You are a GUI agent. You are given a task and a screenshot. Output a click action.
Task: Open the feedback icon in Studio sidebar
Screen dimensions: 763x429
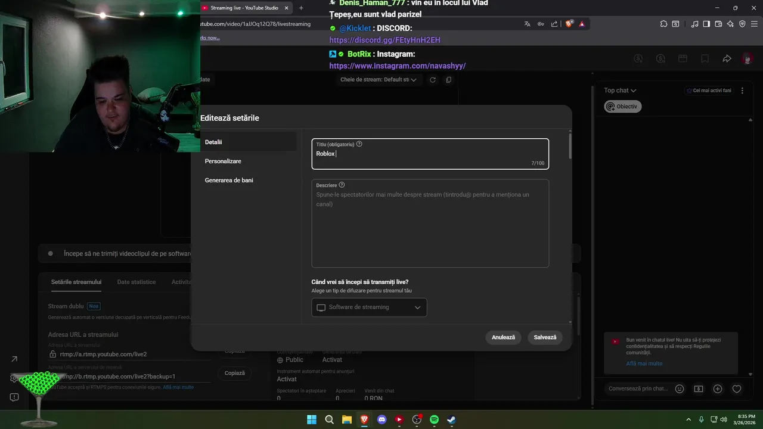(x=14, y=397)
